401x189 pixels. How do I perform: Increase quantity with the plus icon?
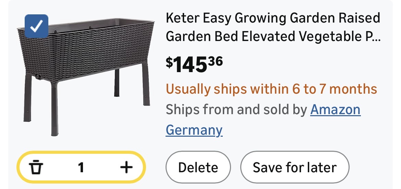pyautogui.click(x=126, y=167)
